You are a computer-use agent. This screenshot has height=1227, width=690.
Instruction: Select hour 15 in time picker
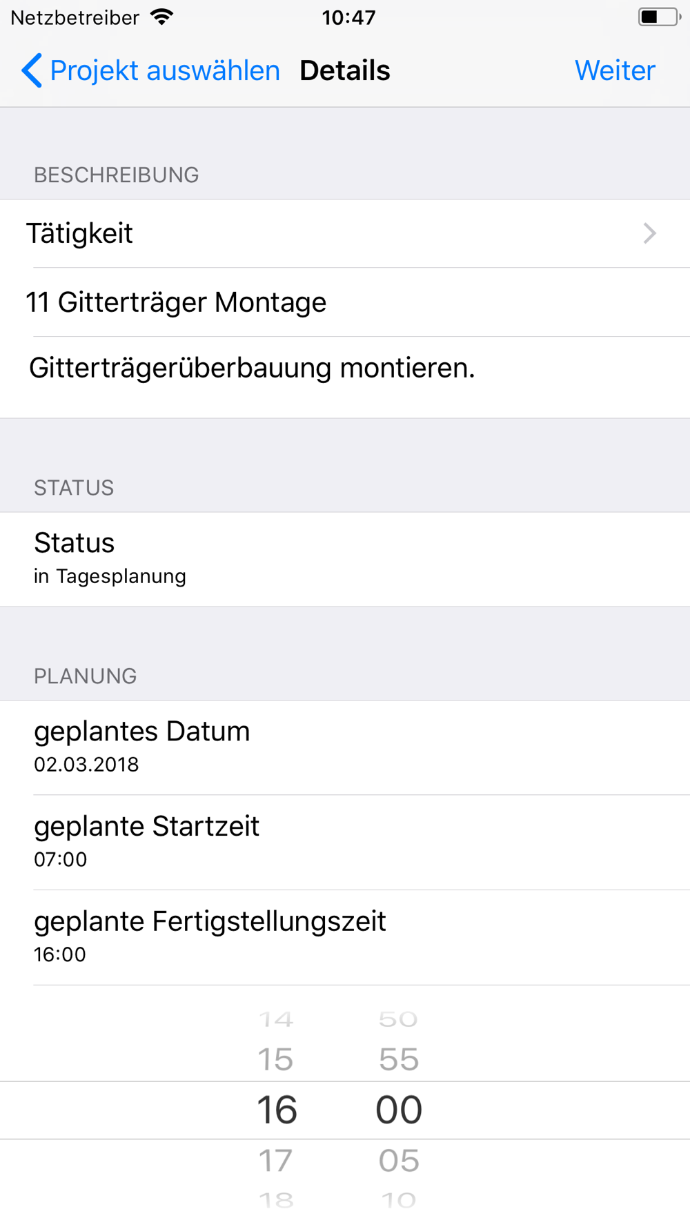[x=276, y=1059]
